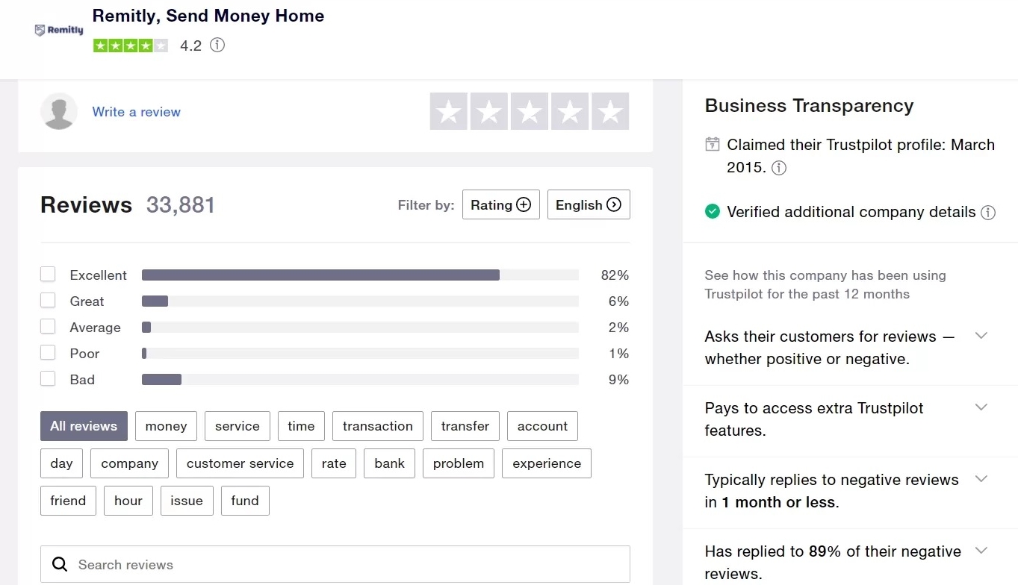Click info icon beside claimed profile date
Screen dimensions: 1018x585
pos(778,168)
